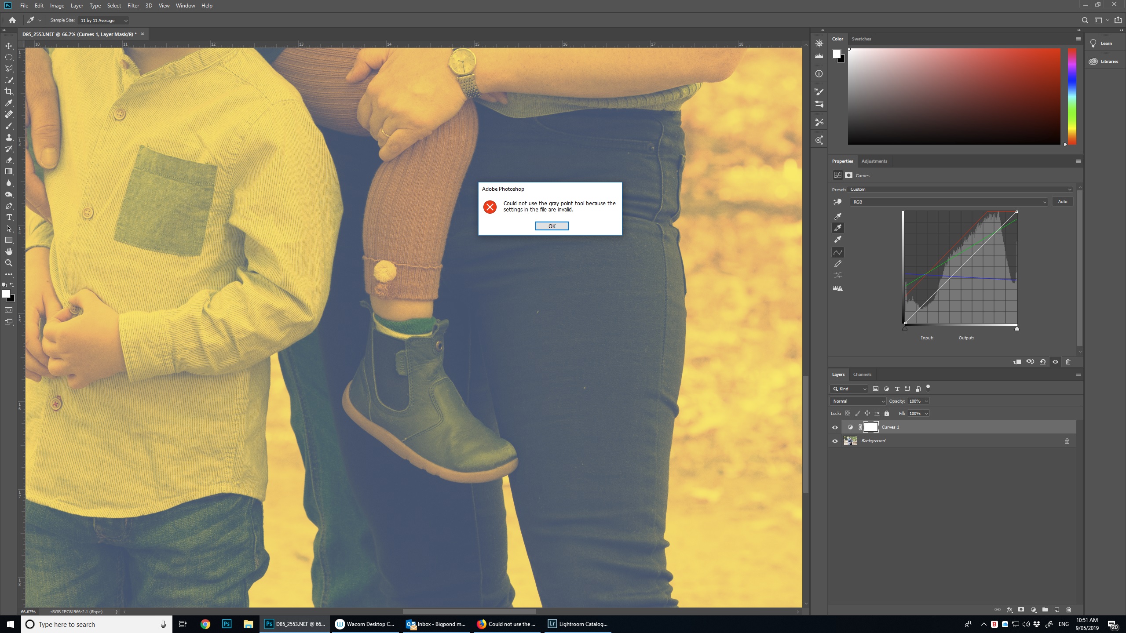Select the Crop tool
1126x633 pixels.
point(9,91)
